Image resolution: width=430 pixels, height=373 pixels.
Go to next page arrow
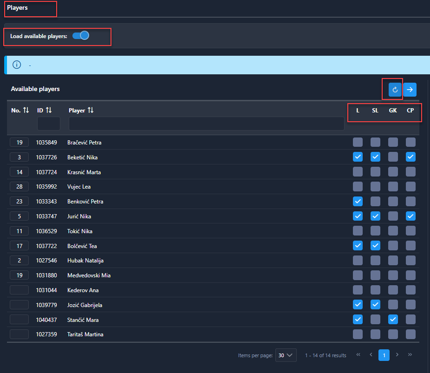pos(397,355)
